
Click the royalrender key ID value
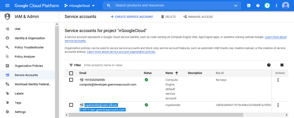tap(243, 105)
